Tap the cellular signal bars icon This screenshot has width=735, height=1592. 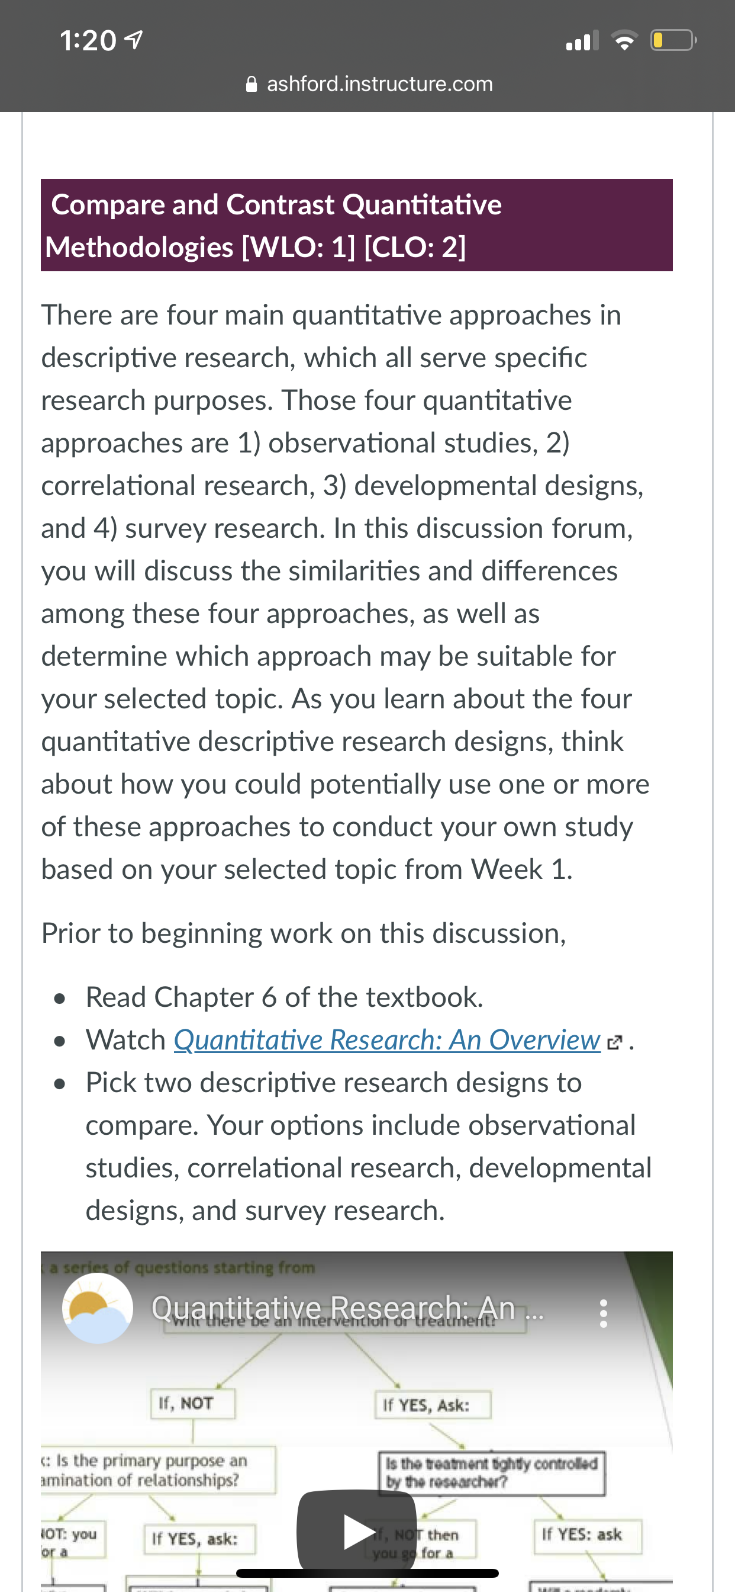582,41
